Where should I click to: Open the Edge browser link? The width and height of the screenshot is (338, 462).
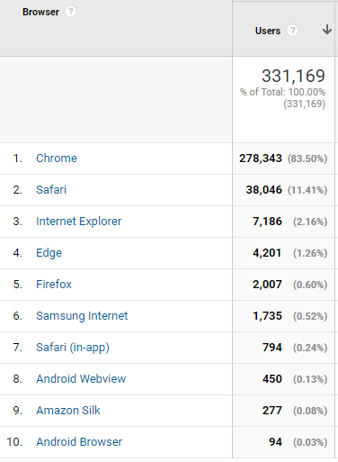click(x=49, y=253)
